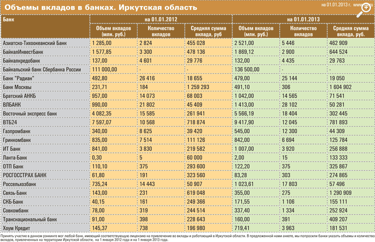Select the Газпромбанк row label
Viewport: 375px width, 242px height.
(18, 131)
